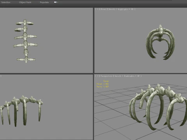Click the yellow Total statistics heading

[x=106, y=81]
